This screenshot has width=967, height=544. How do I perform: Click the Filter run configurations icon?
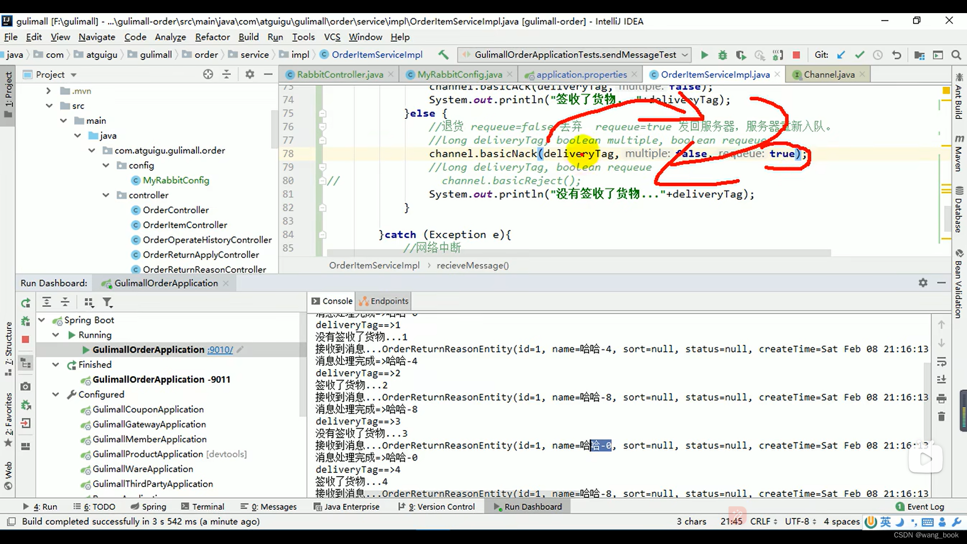coord(108,302)
